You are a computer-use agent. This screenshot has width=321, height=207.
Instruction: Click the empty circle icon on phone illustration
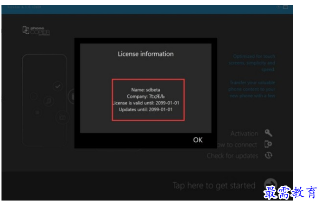tap(34, 96)
